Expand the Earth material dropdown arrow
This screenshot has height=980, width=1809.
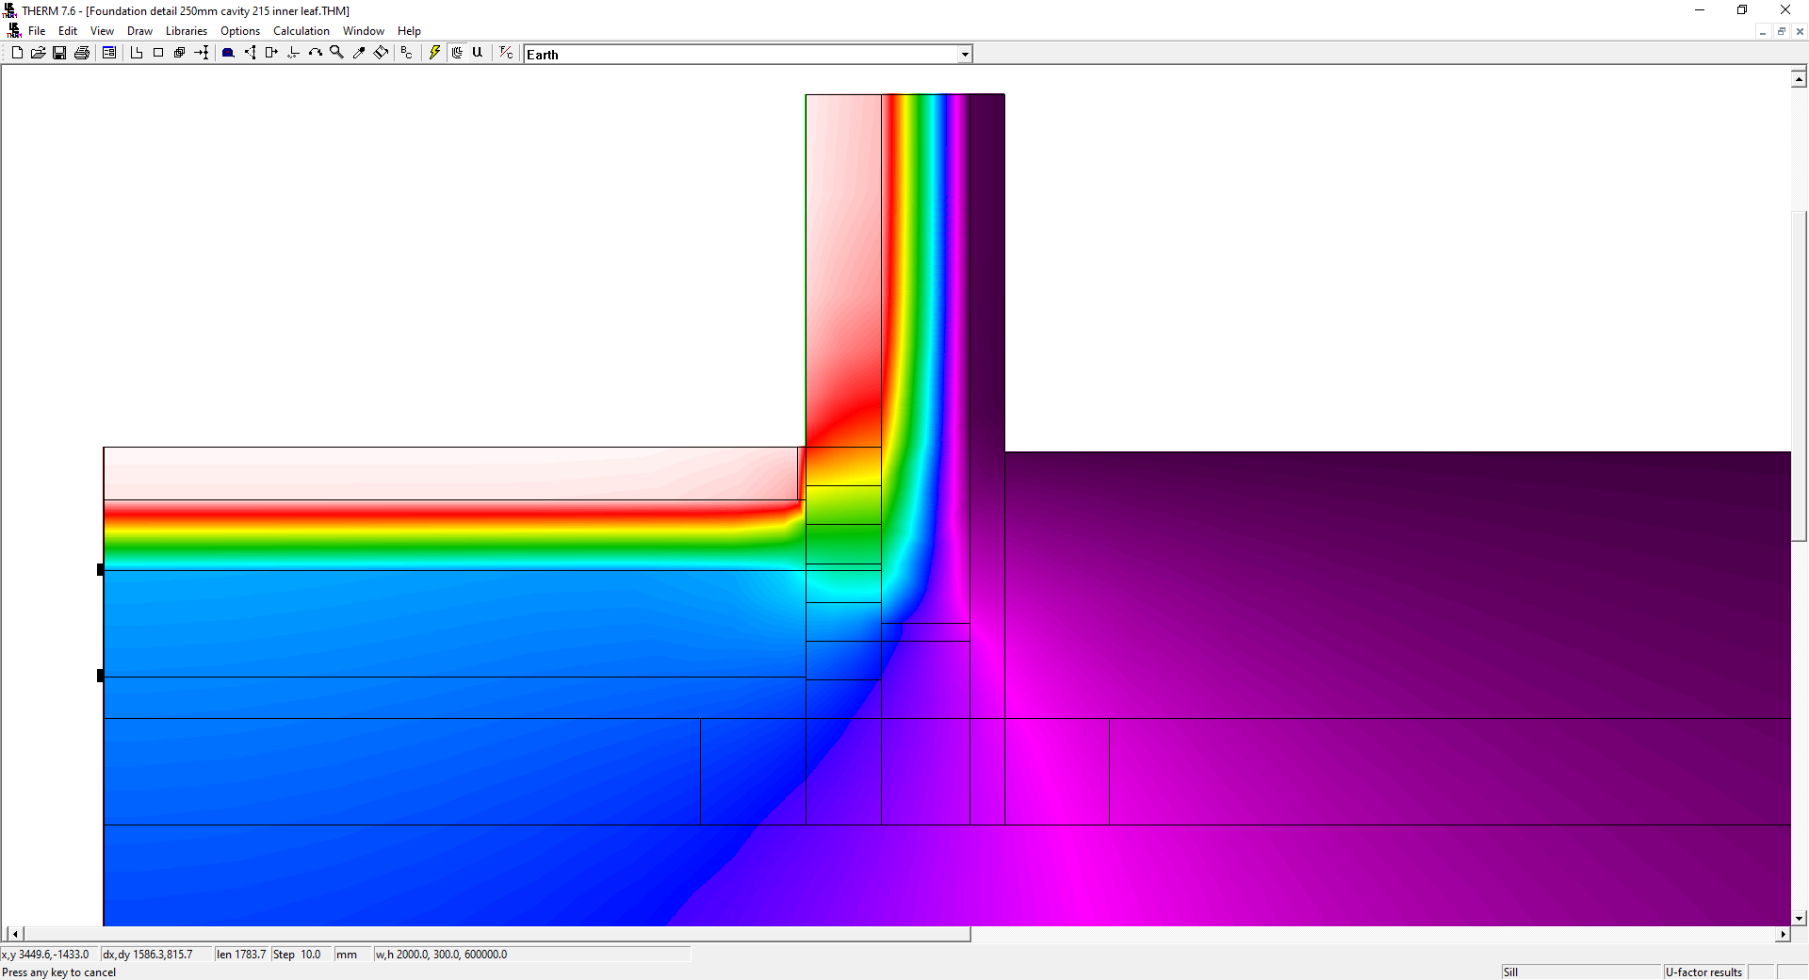click(965, 55)
